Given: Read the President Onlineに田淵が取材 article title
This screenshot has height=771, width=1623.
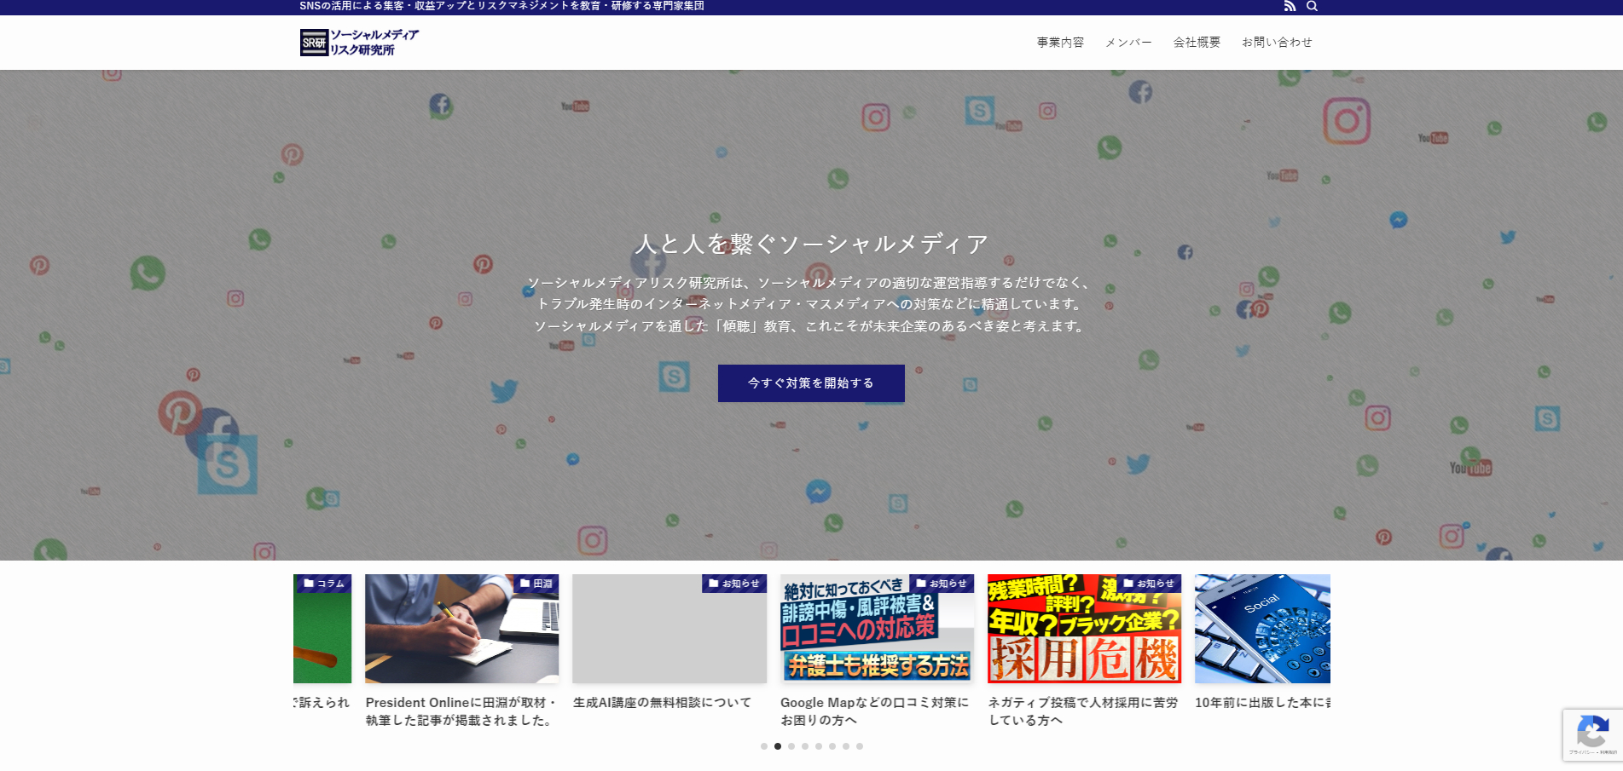Looking at the screenshot, I should click(x=461, y=711).
